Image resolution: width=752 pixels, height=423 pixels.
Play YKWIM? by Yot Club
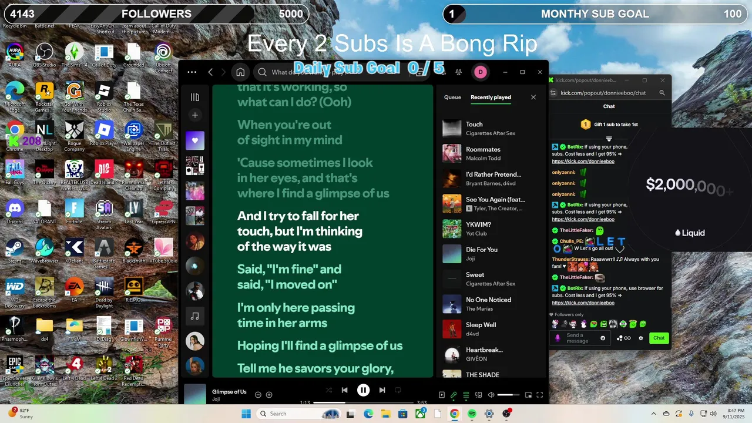click(x=492, y=229)
